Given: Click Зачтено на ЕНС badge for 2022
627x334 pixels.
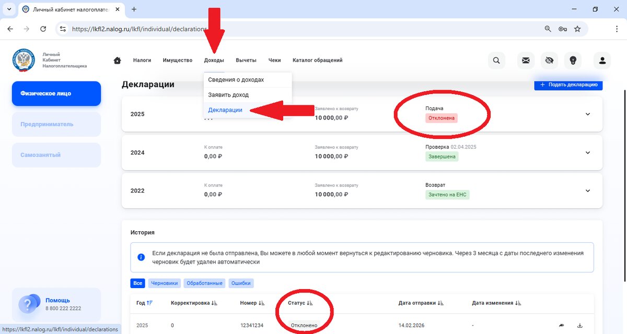Looking at the screenshot, I should coord(447,195).
